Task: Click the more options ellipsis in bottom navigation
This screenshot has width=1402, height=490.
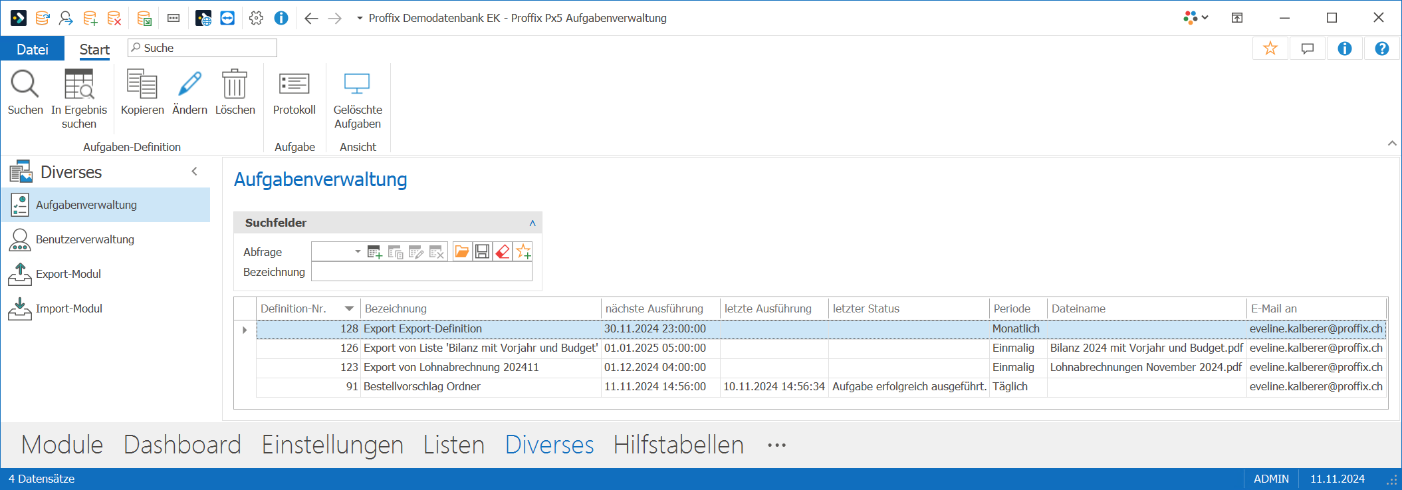Action: tap(776, 445)
